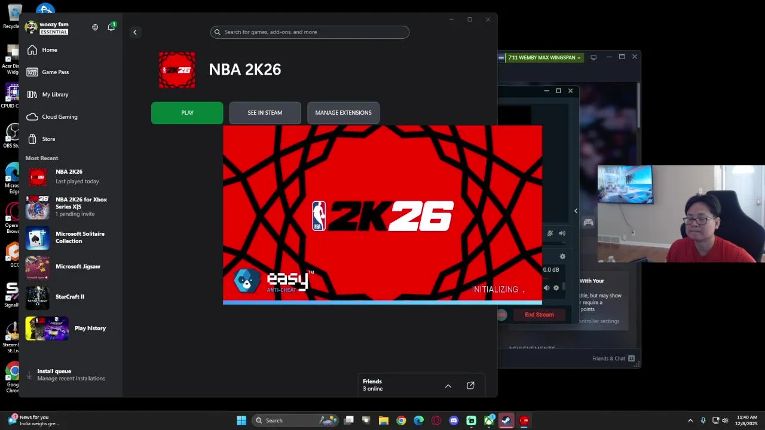This screenshot has width=765, height=430.
Task: Collapse the side panel arrow in Steam overlay
Action: click(576, 211)
